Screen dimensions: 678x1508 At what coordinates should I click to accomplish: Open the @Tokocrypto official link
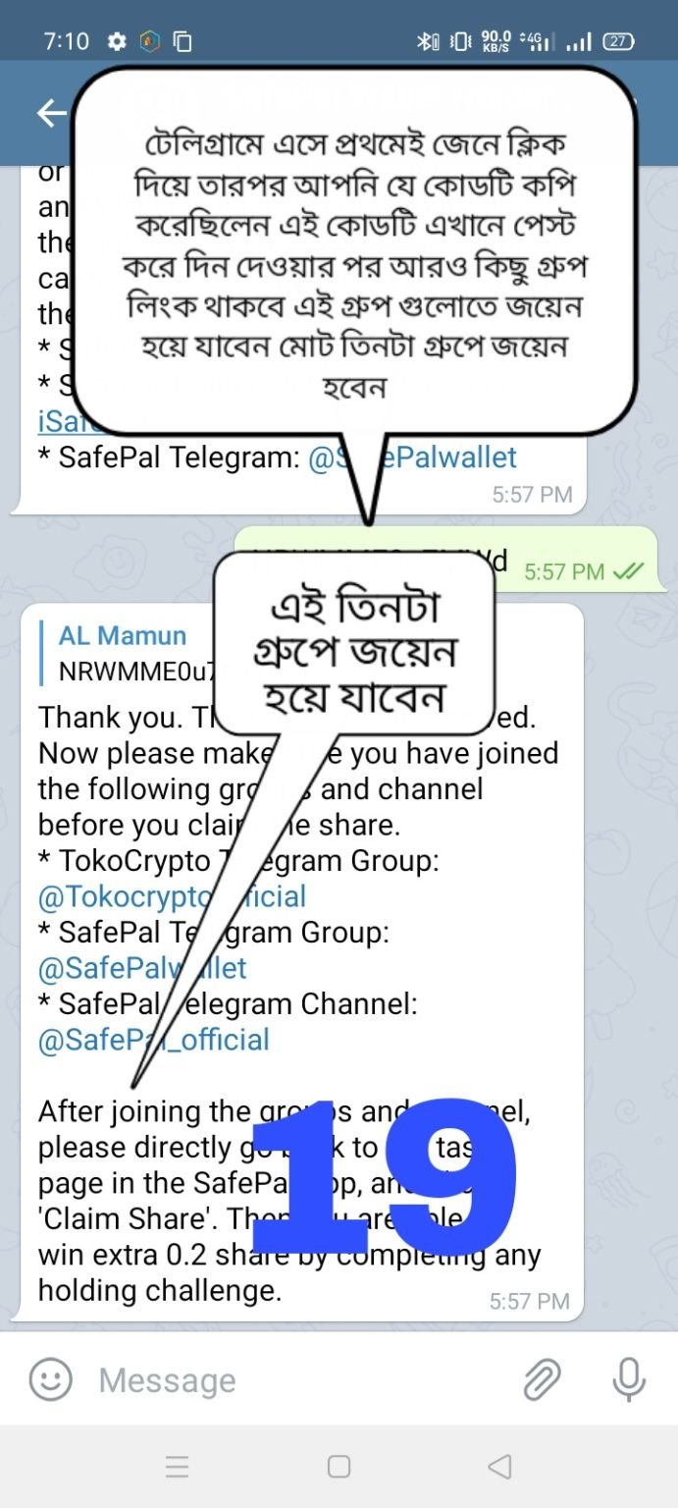(x=172, y=895)
